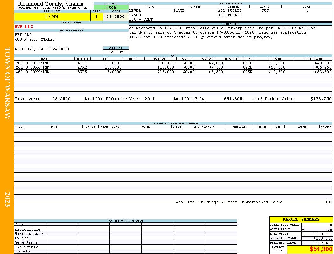Screen dimensions: 334x254
Task: Select the deferred value $127,450 cell
Action: pyautogui.click(x=317, y=243)
